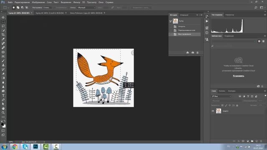The width and height of the screenshot is (267, 150).
Task: Select the Eraser tool
Action: tap(3, 74)
